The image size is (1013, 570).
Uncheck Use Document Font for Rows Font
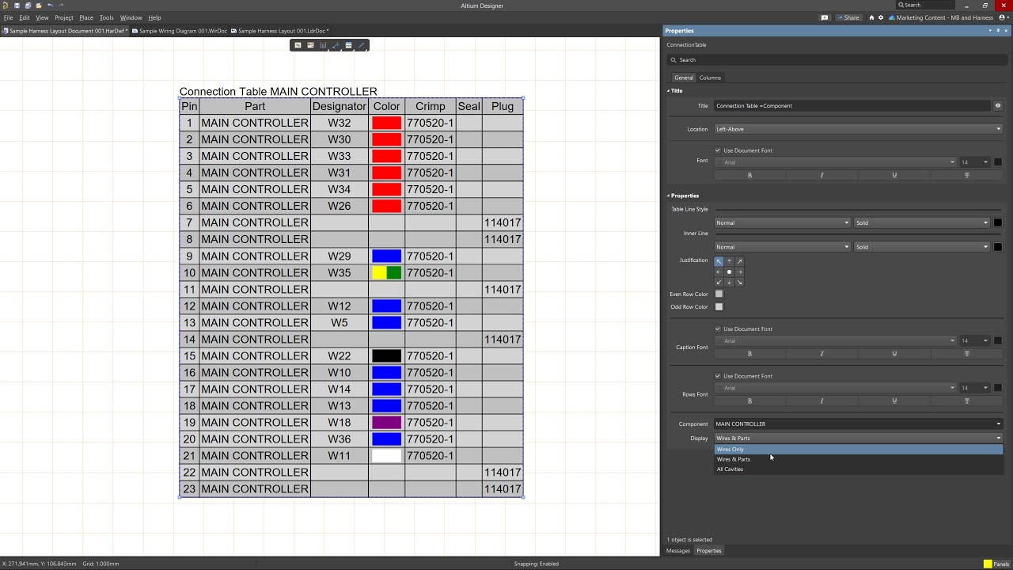(x=718, y=376)
